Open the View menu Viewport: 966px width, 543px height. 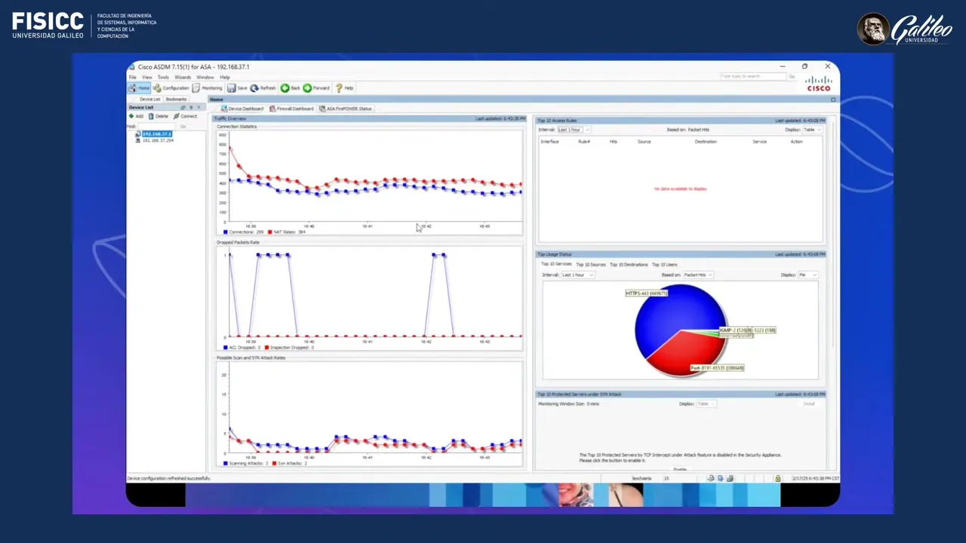click(147, 77)
